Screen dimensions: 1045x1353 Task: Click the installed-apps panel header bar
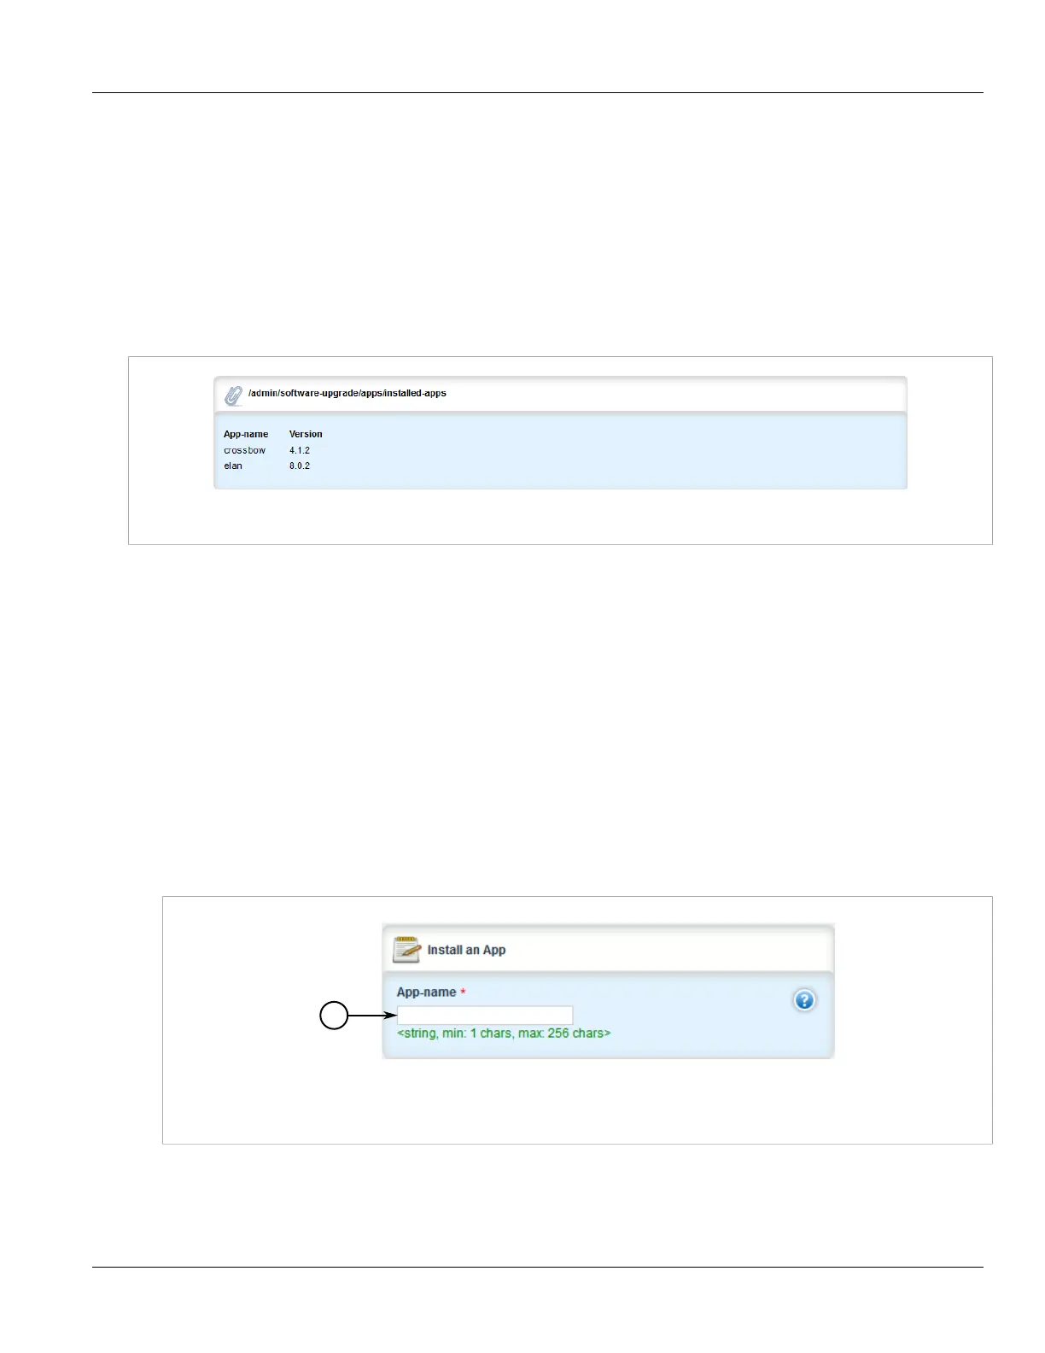560,394
